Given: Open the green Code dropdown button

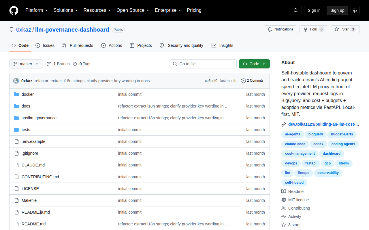Looking at the screenshot, I should tap(254, 64).
